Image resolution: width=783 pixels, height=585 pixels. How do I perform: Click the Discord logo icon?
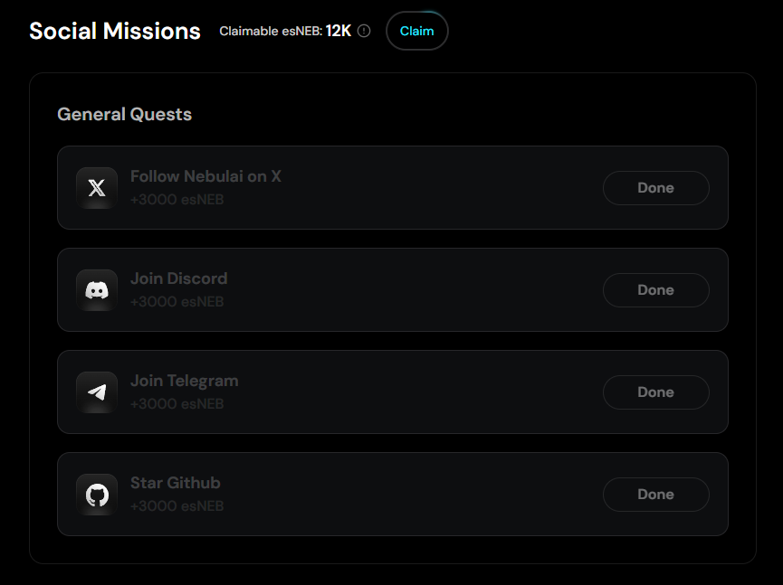(x=97, y=290)
